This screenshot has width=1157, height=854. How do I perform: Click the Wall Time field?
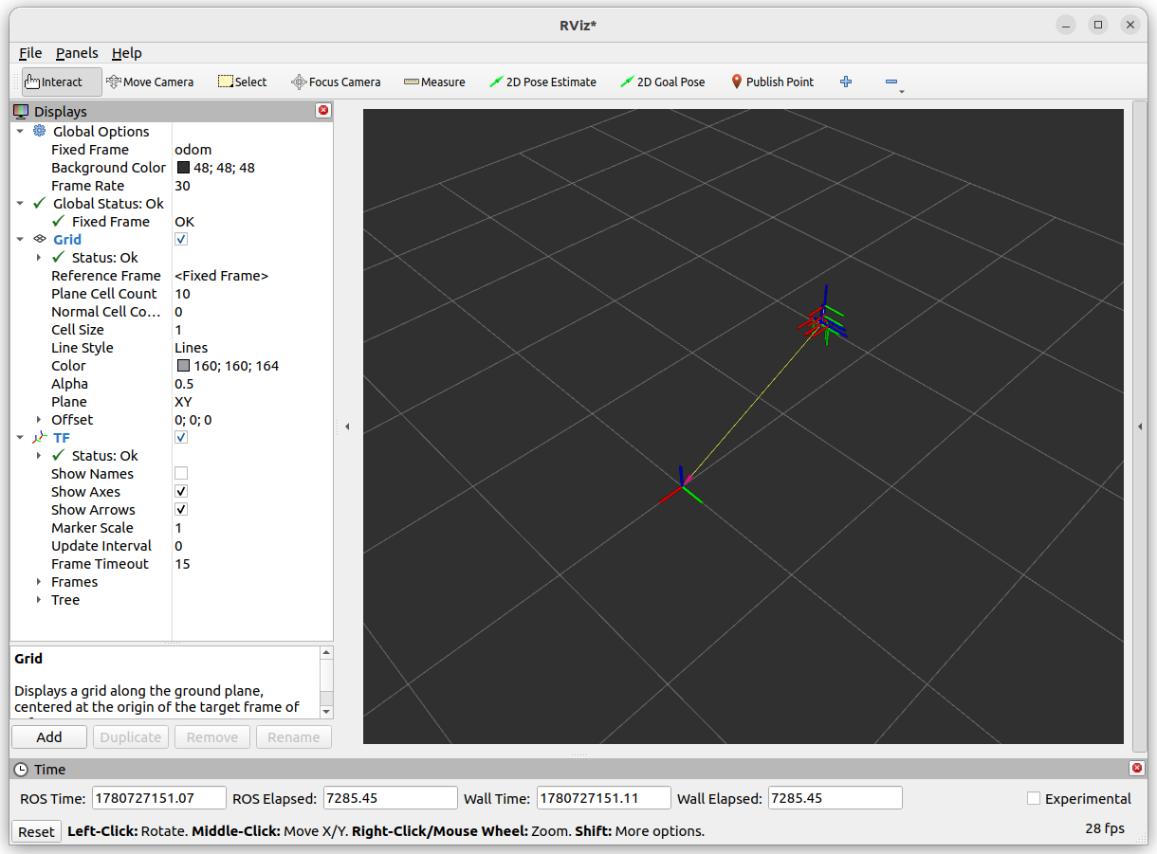click(x=603, y=798)
